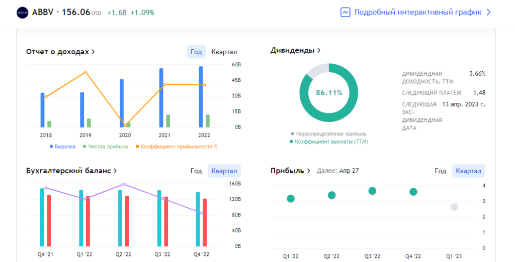The height and width of the screenshot is (262, 515).
Task: Click the 2020 blue revenue bar
Action: (122, 103)
